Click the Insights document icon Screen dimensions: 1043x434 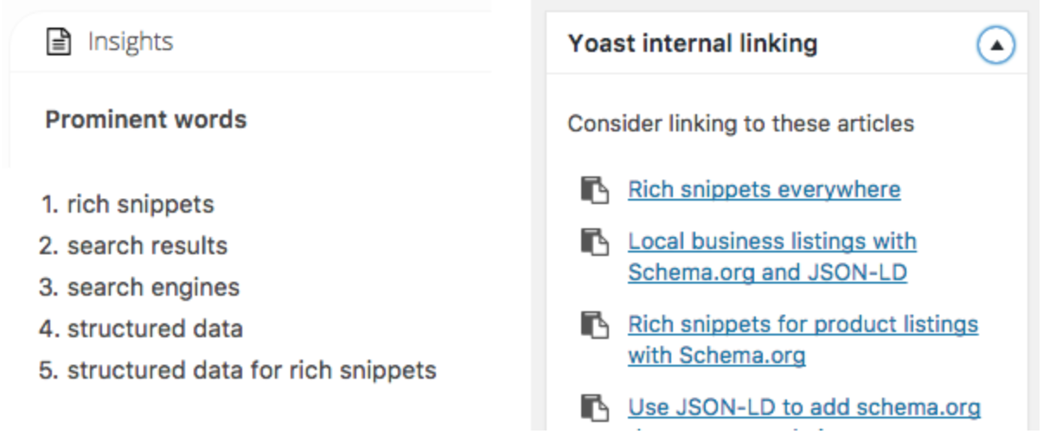tap(58, 41)
